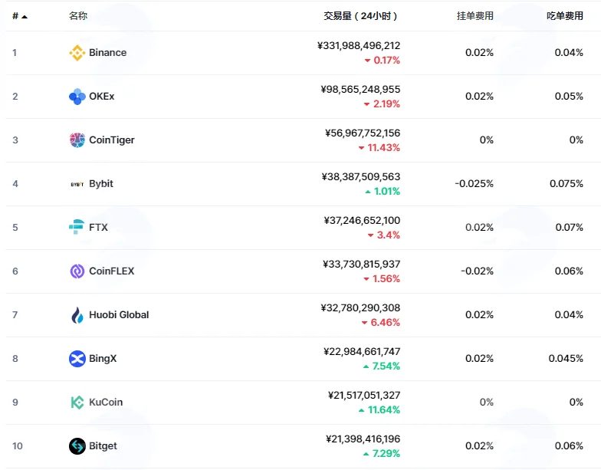
Task: Click CoinTiger volume ¥56,967,752,156
Action: pos(363,133)
